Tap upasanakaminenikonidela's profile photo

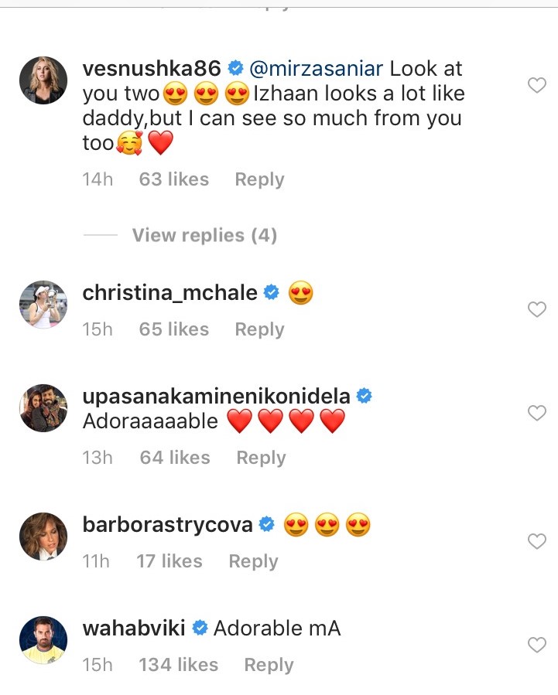(43, 408)
